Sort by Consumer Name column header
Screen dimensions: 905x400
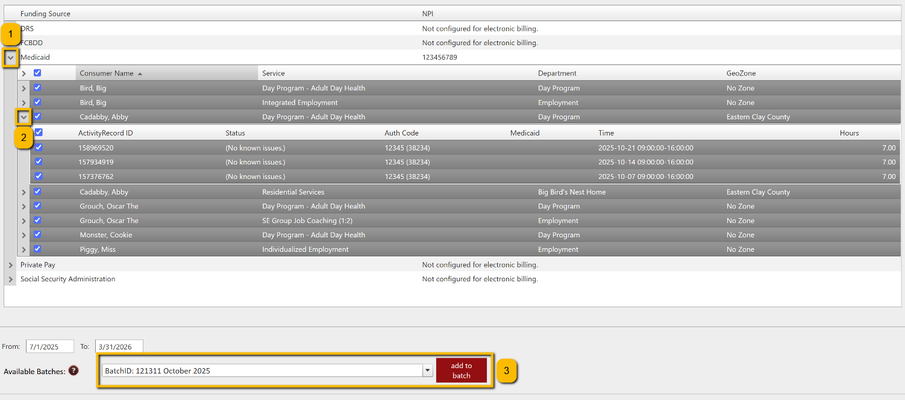107,73
